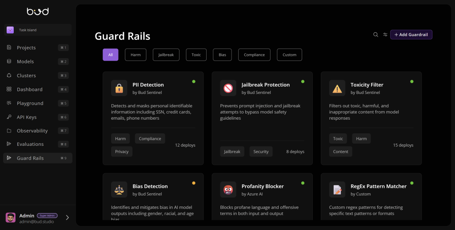
Task: Click the Privacy tag on PII Detection
Action: 122,152
